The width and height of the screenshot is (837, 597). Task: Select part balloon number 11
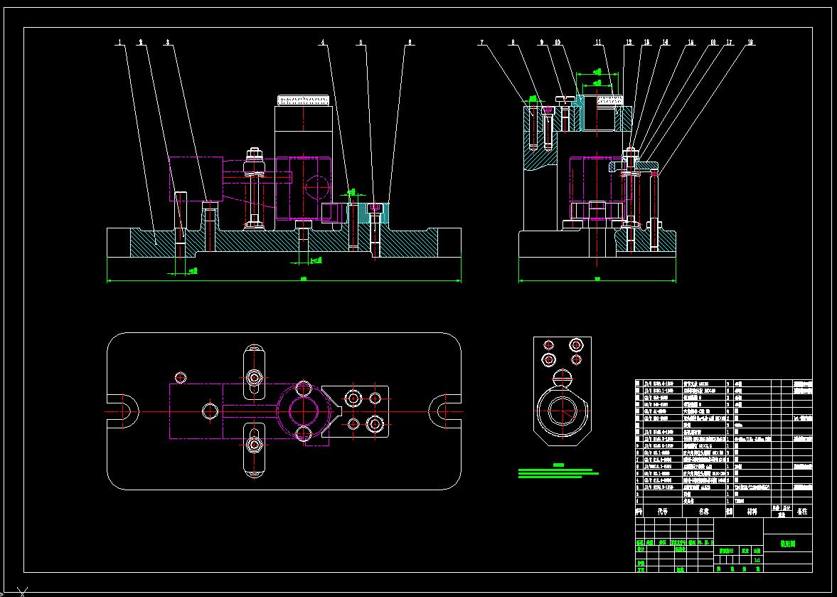click(x=598, y=42)
